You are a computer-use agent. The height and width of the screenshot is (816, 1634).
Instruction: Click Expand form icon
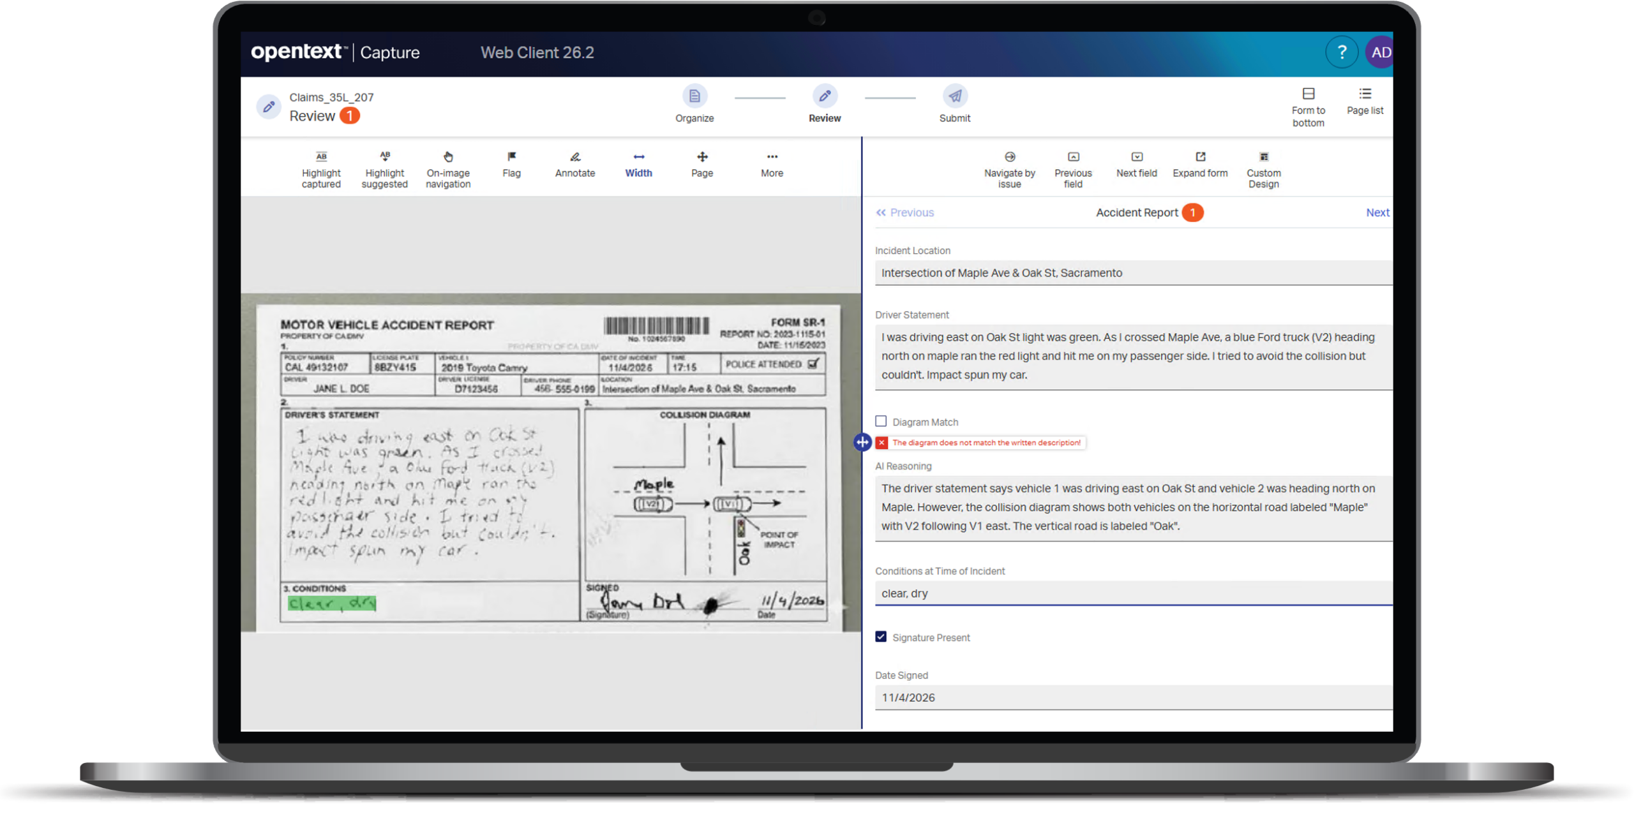click(1200, 157)
